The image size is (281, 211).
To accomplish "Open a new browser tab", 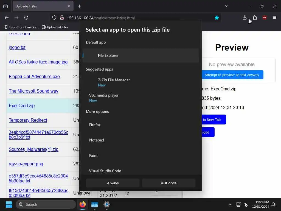I will coord(80,6).
